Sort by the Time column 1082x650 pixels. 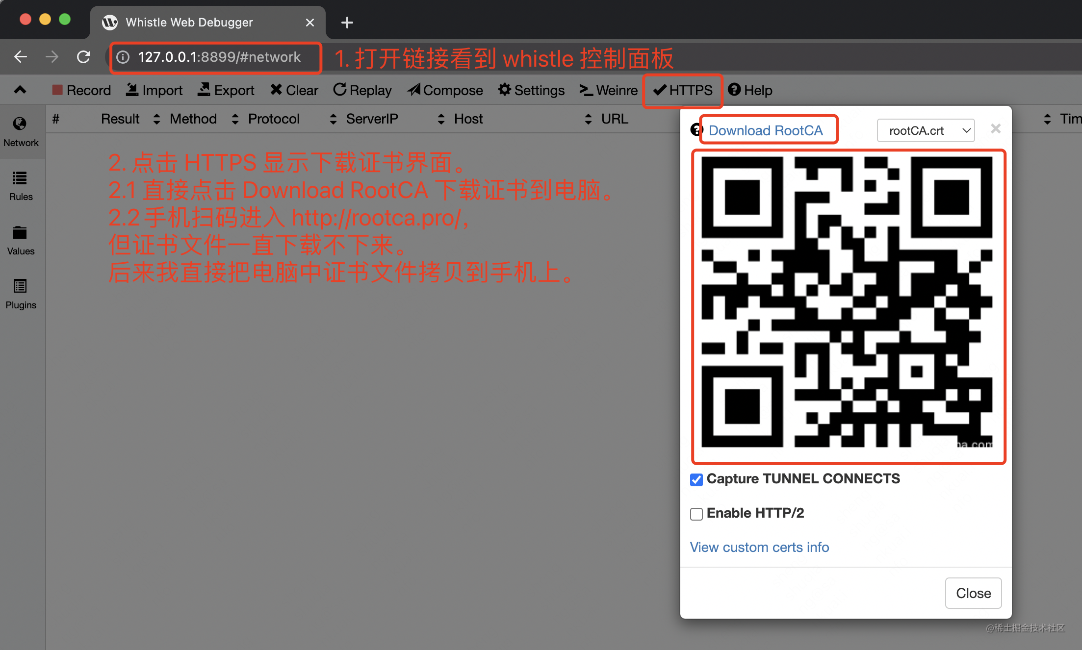coord(1070,119)
